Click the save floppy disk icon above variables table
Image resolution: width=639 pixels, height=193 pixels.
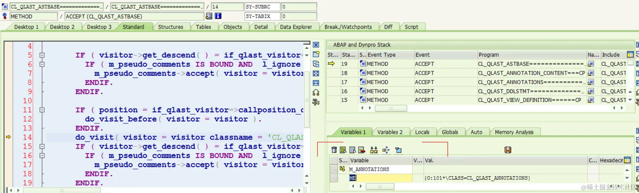click(x=508, y=150)
